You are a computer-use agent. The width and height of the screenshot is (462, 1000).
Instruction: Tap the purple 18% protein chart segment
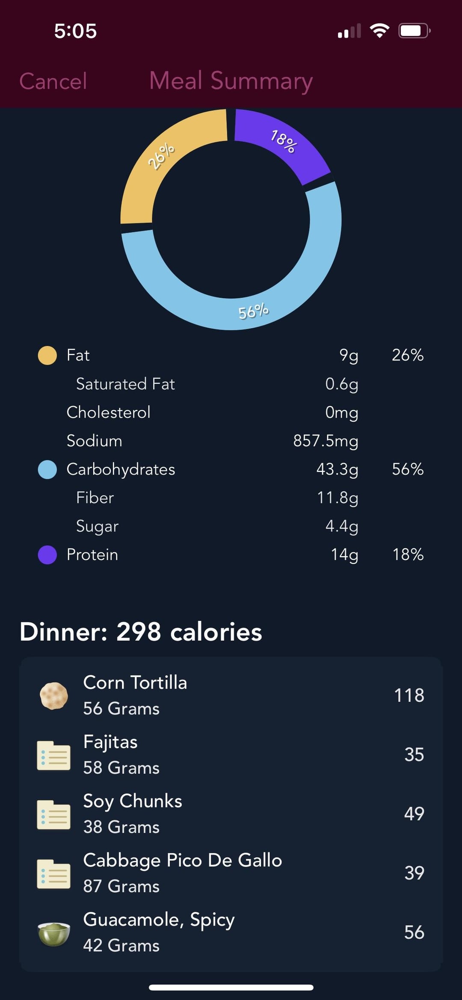[x=283, y=142]
